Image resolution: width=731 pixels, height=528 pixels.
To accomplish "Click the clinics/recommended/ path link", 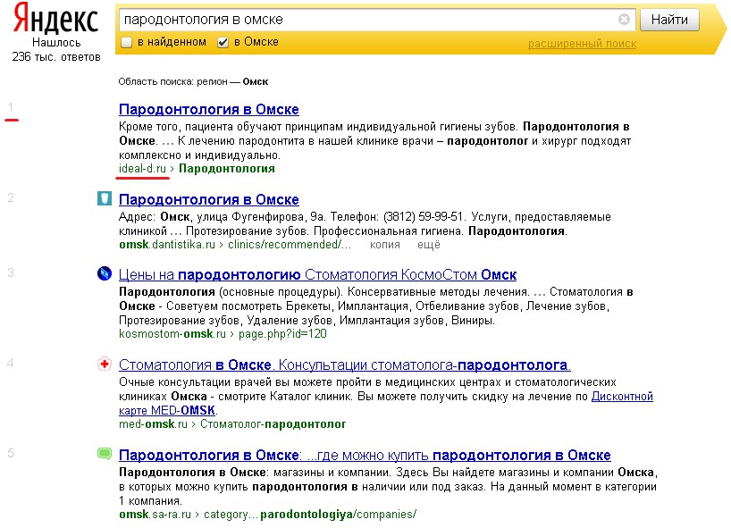I will coord(290,245).
